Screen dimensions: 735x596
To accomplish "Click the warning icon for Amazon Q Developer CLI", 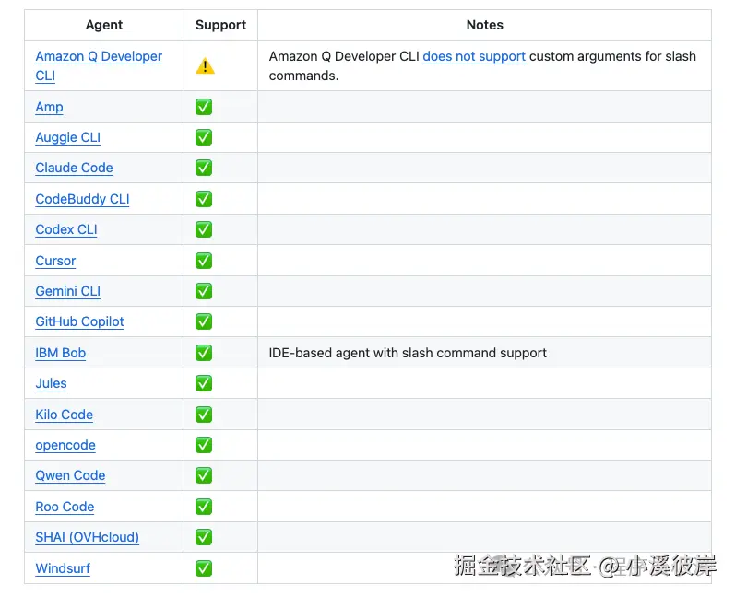I will (x=205, y=65).
